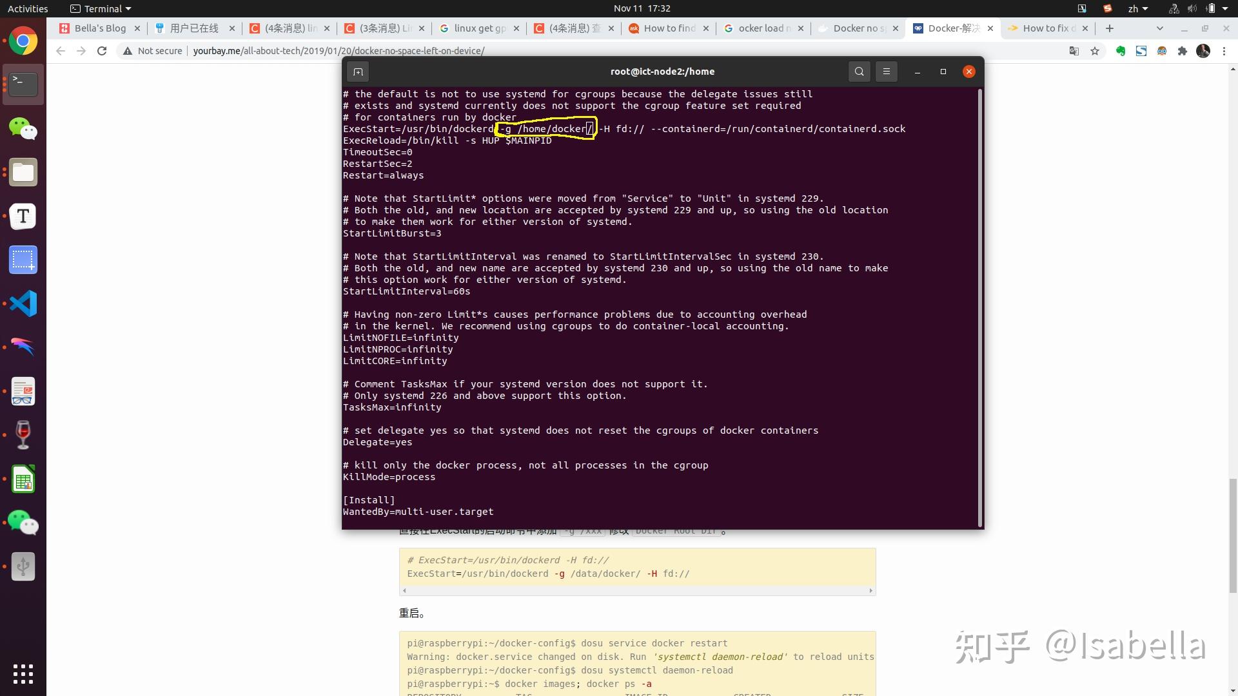The width and height of the screenshot is (1238, 696).
Task: Open the terminal hamburger menu
Action: click(887, 72)
